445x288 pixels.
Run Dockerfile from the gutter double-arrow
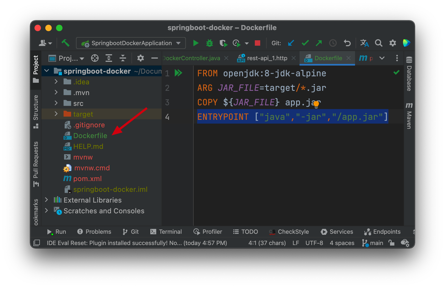pyautogui.click(x=178, y=73)
